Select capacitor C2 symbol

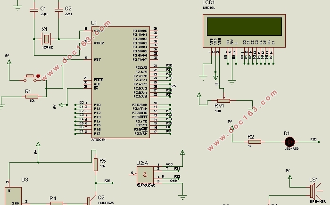(59, 10)
